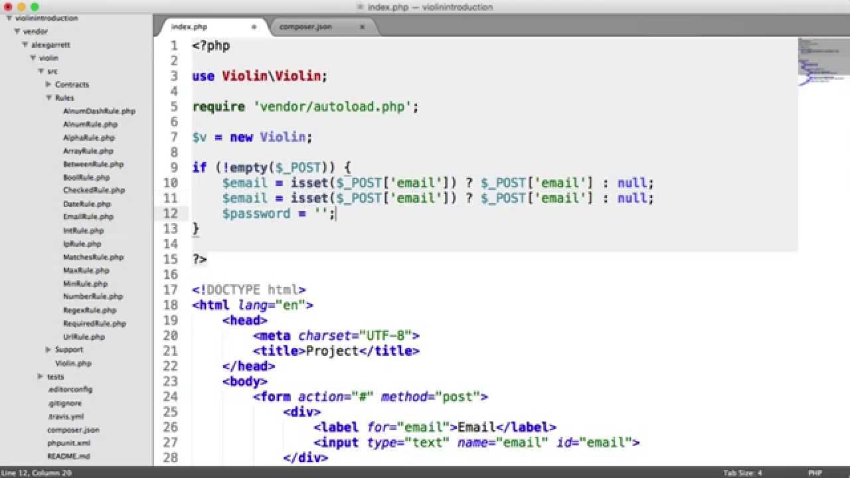Open composer.json in the sidebar tree

coord(73,430)
